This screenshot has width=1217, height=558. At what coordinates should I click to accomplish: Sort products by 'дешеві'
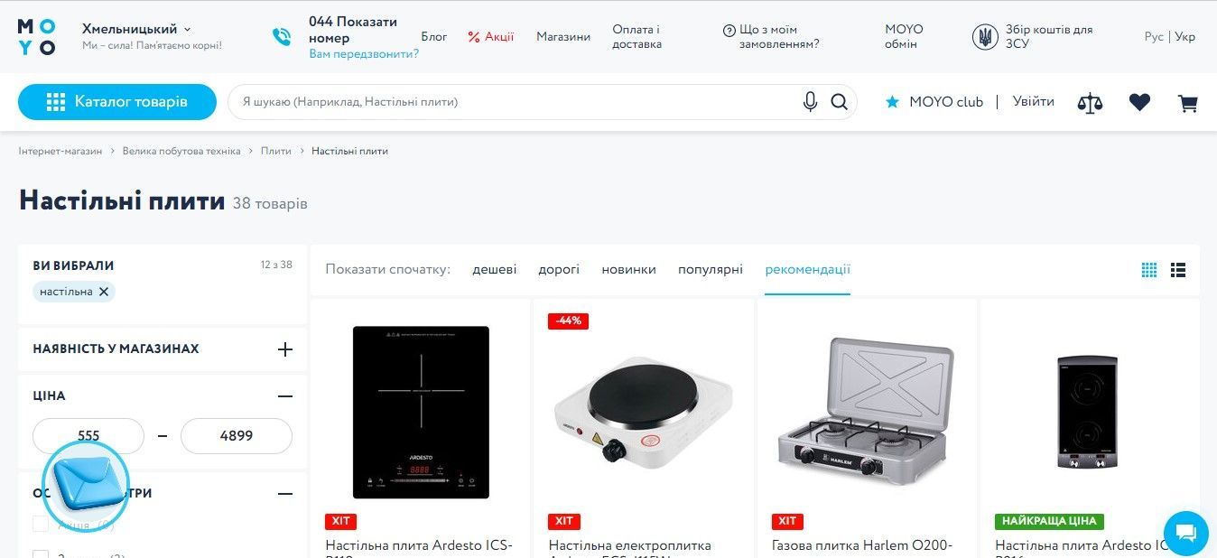coord(495,269)
